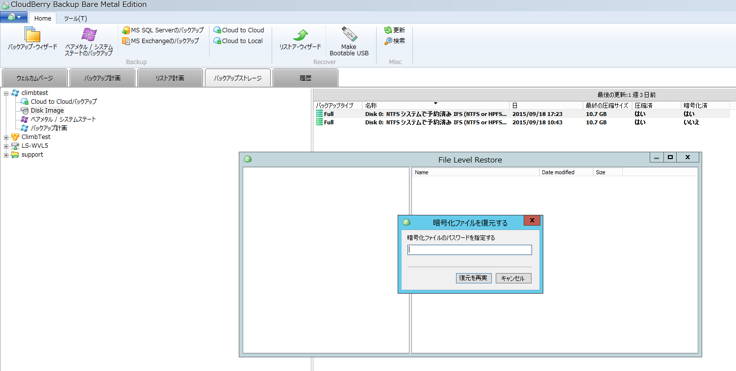Sort by 名称 column header

coord(436,105)
